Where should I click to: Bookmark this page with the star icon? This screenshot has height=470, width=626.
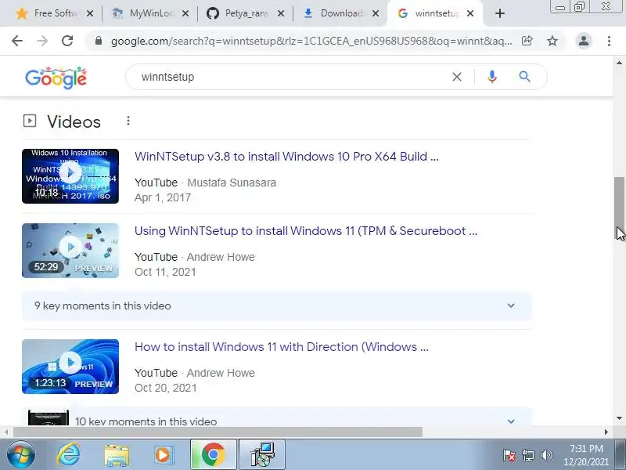tap(552, 41)
